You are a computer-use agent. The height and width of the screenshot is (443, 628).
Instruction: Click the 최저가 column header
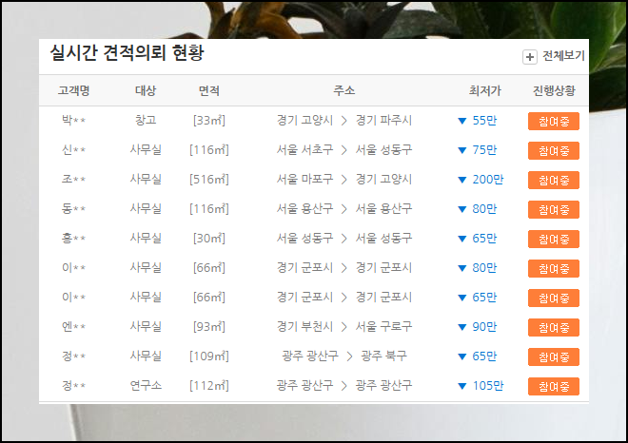point(485,90)
